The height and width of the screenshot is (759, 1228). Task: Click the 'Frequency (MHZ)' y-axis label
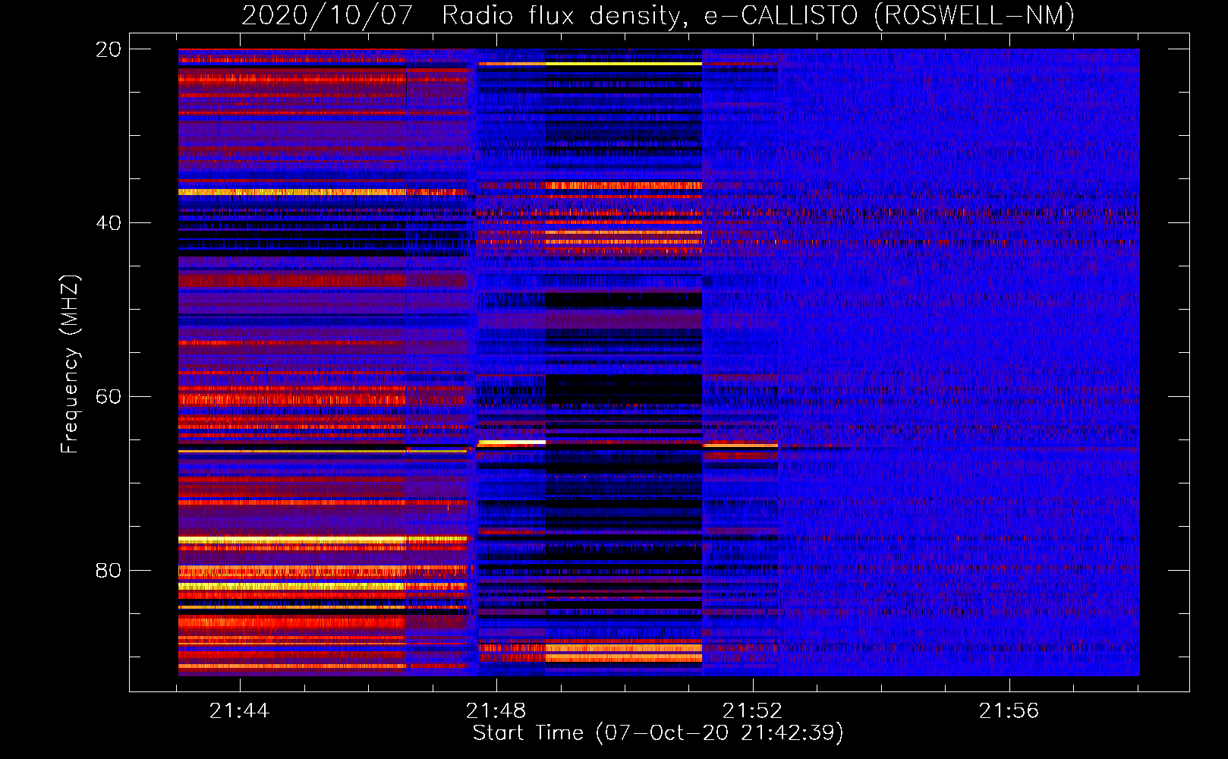click(x=70, y=364)
